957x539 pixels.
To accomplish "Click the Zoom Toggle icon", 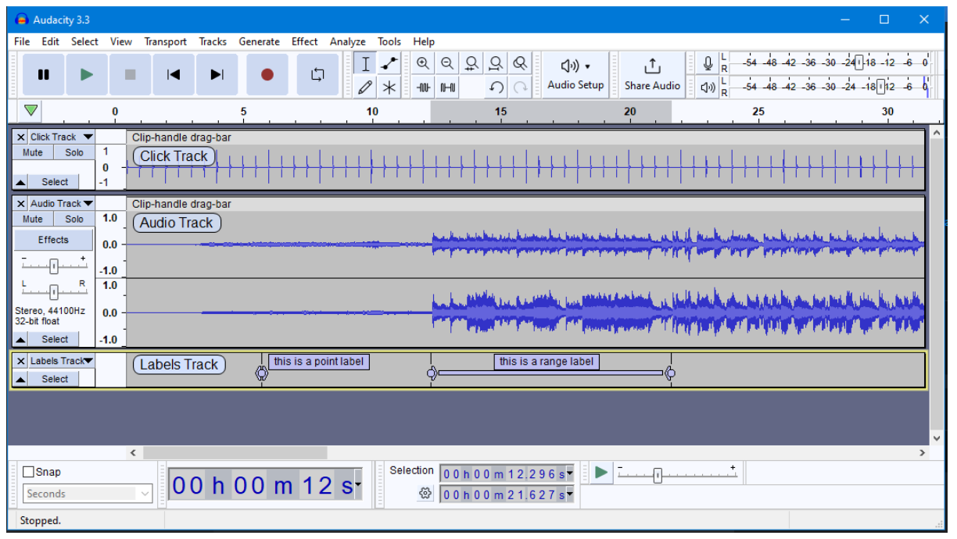I will [520, 64].
